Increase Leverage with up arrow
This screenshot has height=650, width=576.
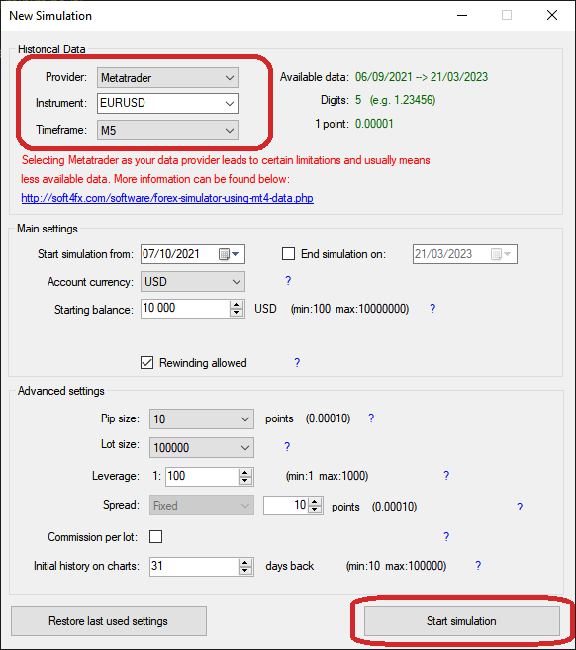(245, 472)
